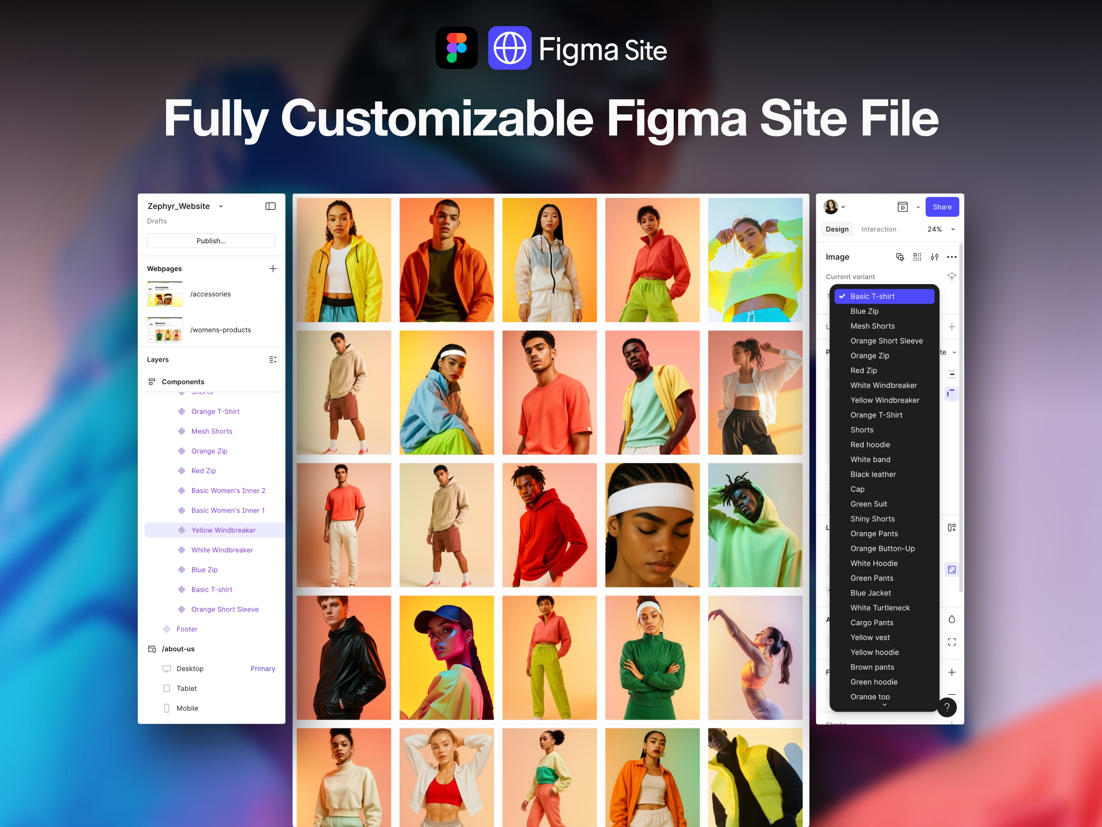Open the help question mark button
This screenshot has width=1102, height=827.
947,708
